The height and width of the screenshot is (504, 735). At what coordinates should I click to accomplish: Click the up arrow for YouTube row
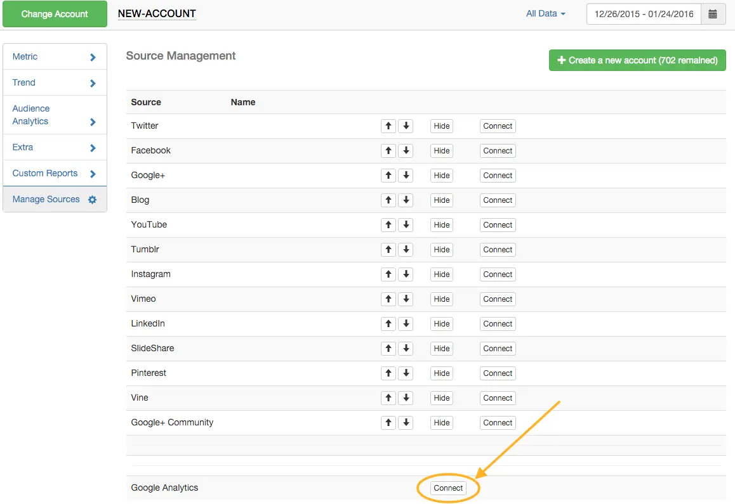388,225
